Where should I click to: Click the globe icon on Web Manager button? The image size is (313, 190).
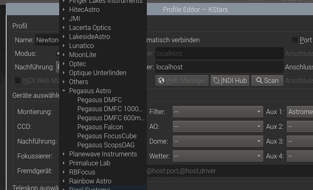pos(161,80)
